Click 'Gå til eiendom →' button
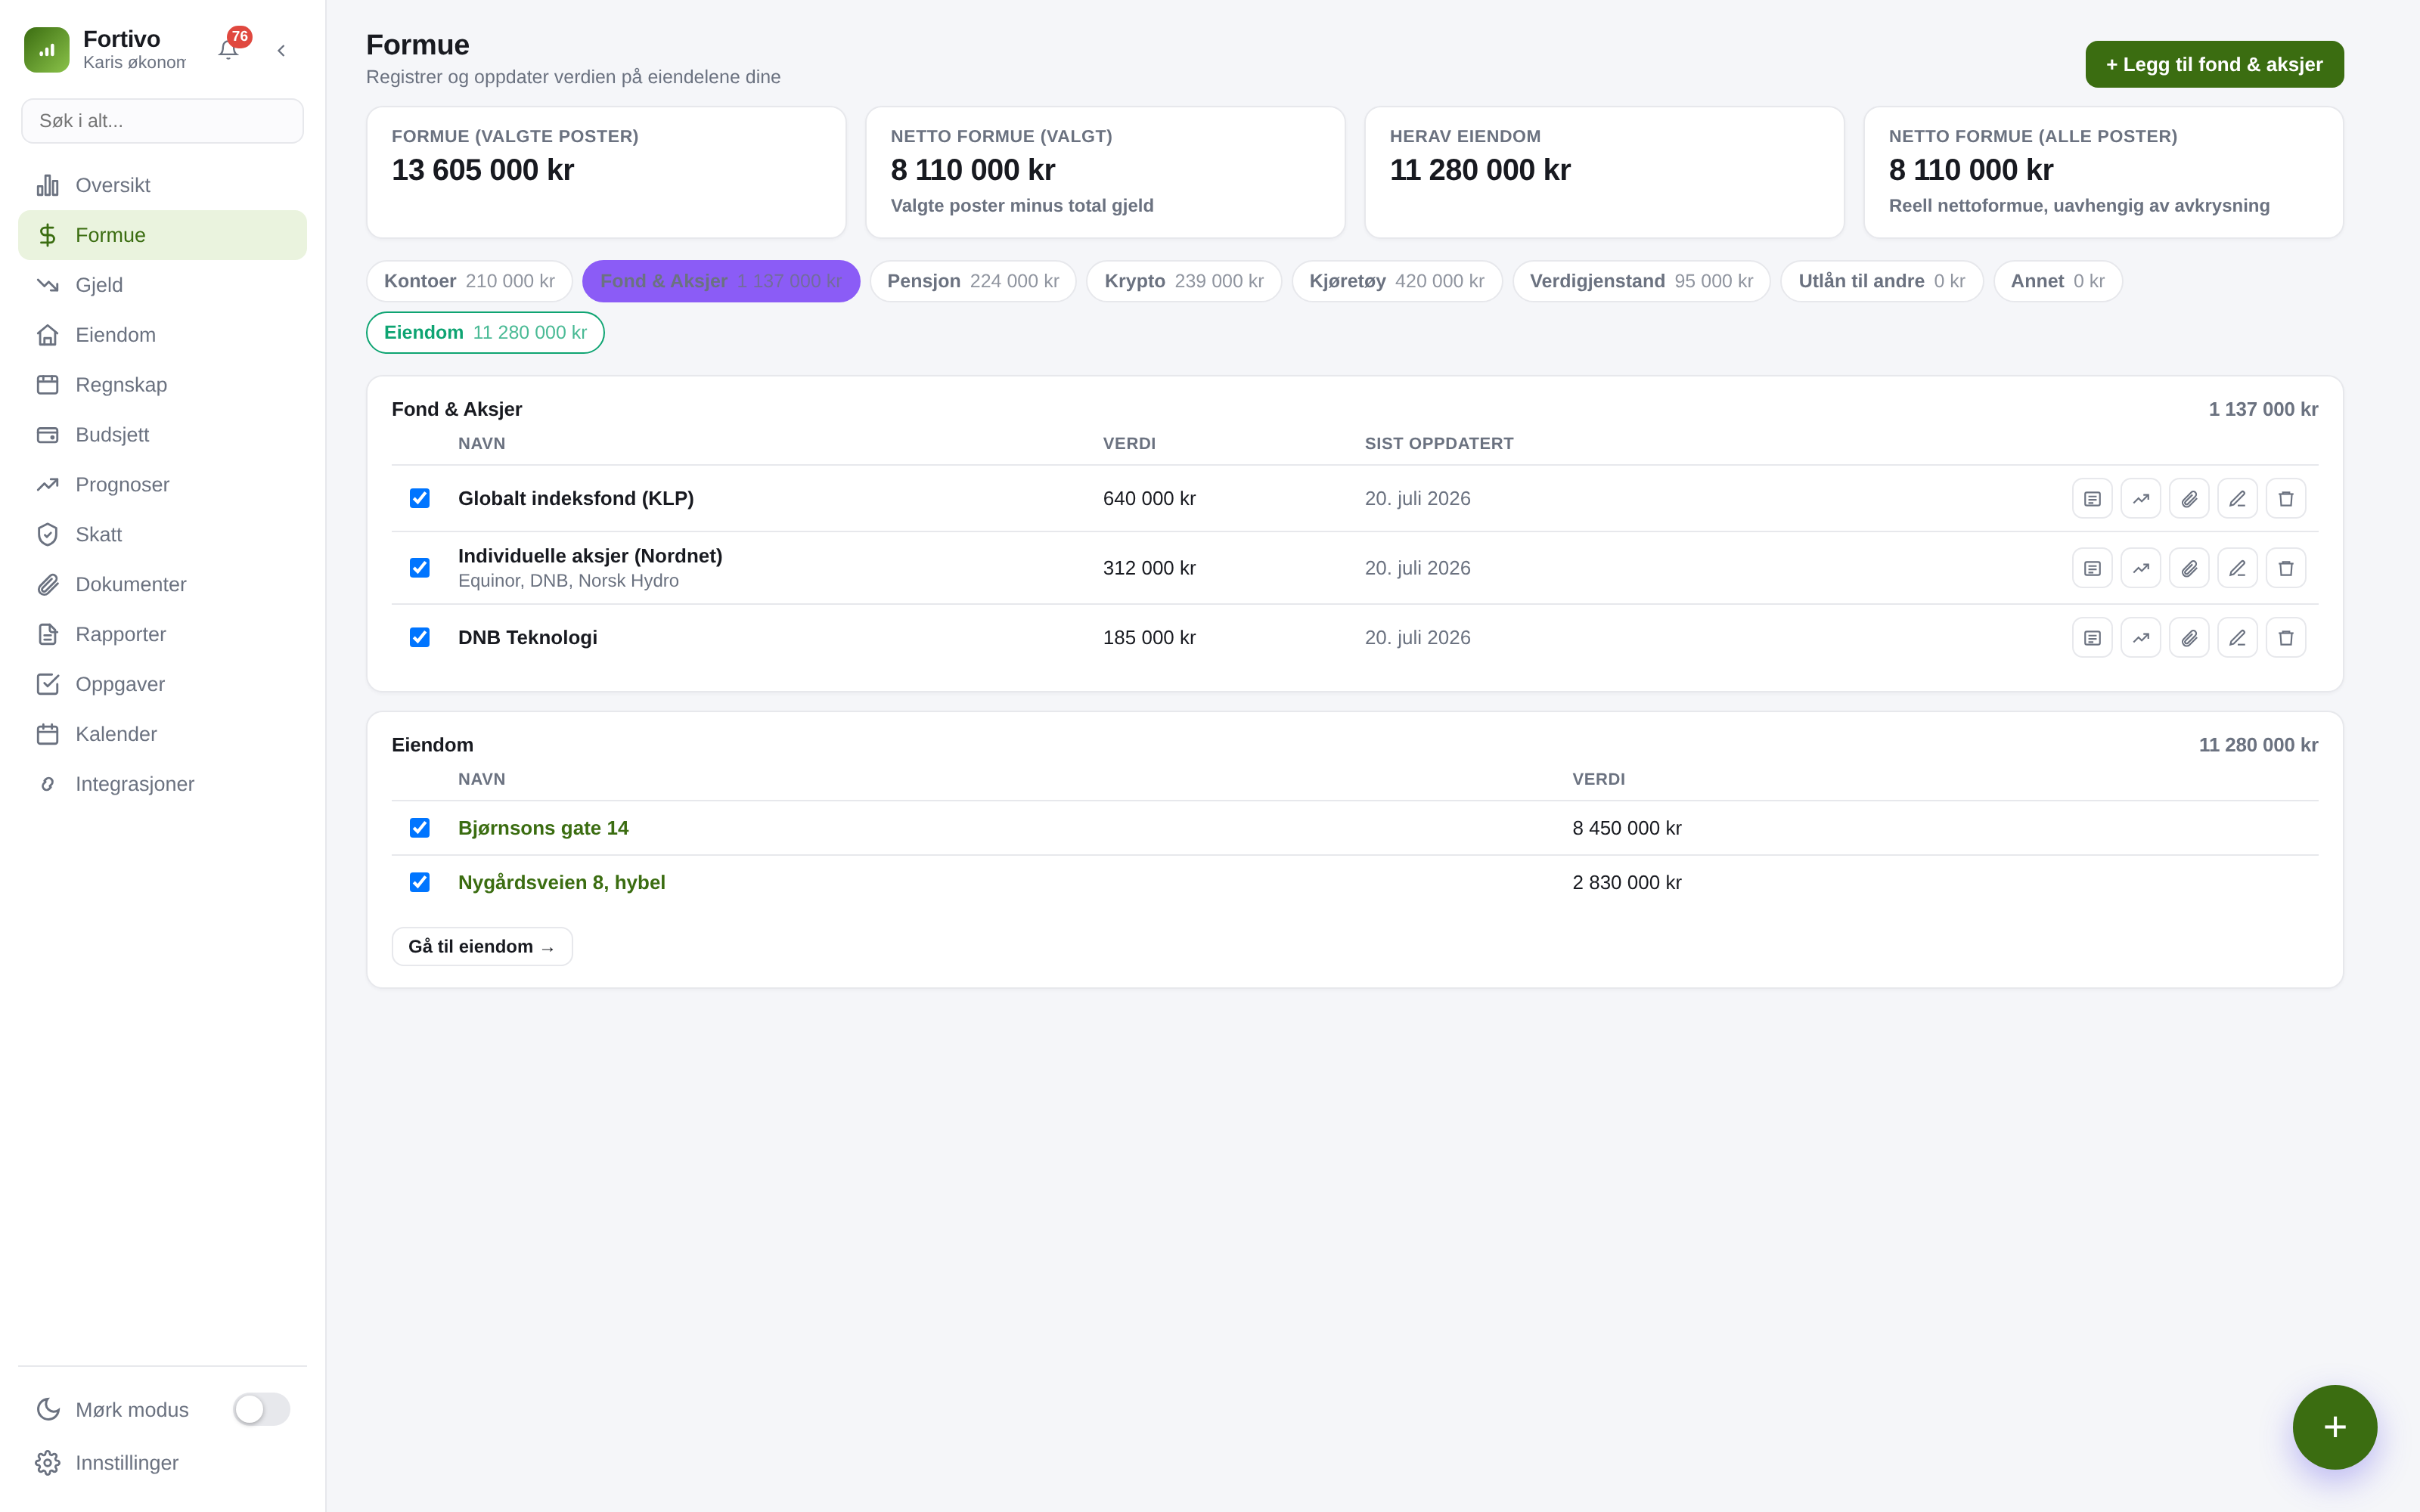 [482, 946]
